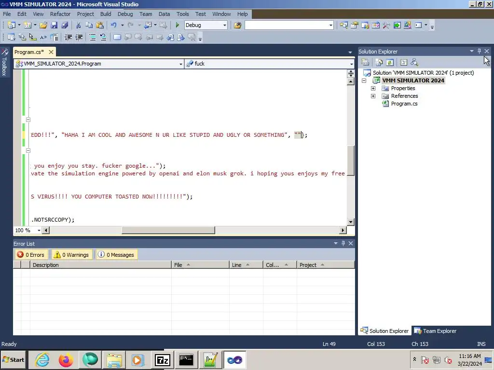This screenshot has height=370, width=494.
Task: Click the Copy toolbar icon
Action: pyautogui.click(x=89, y=25)
